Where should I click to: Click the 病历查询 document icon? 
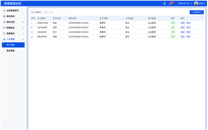click(4, 16)
